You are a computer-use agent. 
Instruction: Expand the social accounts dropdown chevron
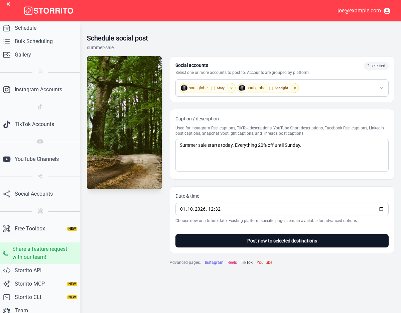pyautogui.click(x=382, y=88)
